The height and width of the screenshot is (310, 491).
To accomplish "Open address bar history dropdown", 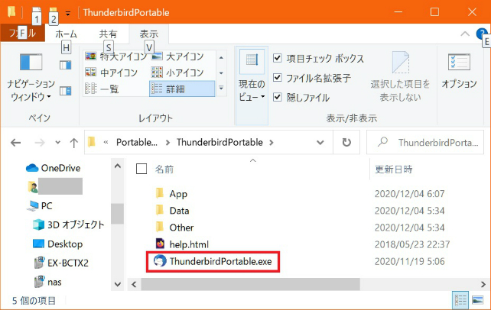I will point(320,143).
